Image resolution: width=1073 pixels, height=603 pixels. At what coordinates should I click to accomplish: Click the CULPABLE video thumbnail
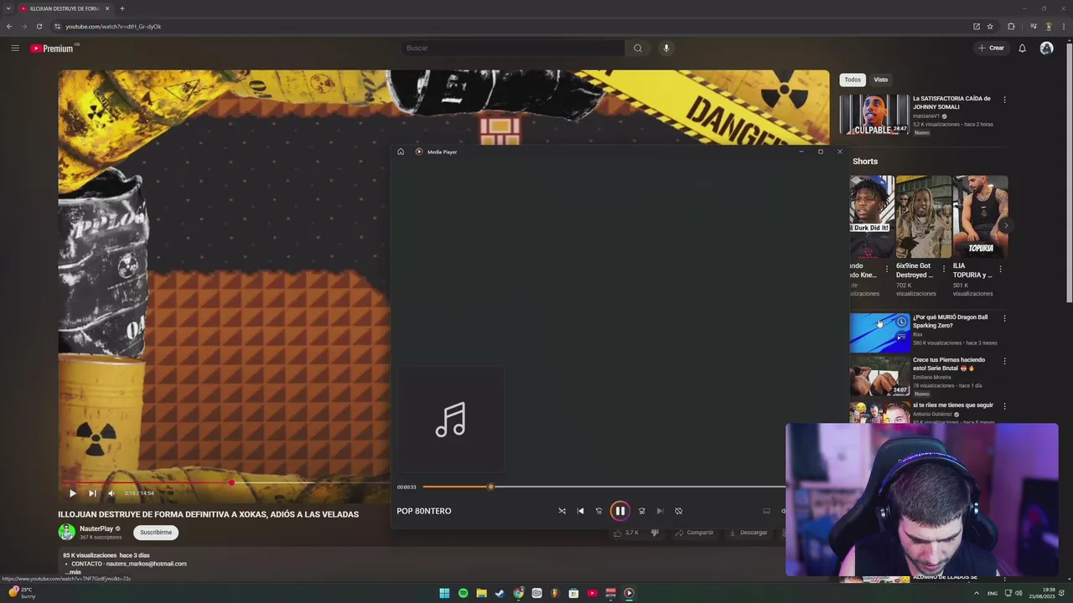874,115
